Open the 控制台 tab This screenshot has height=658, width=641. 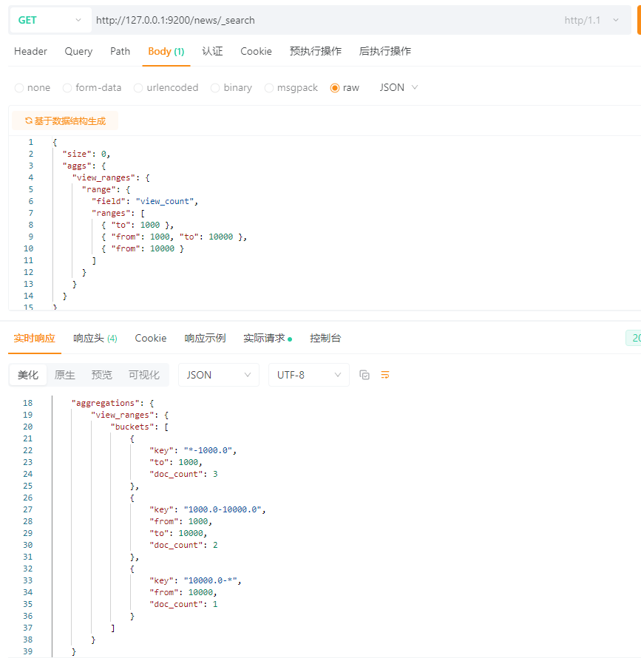point(325,338)
